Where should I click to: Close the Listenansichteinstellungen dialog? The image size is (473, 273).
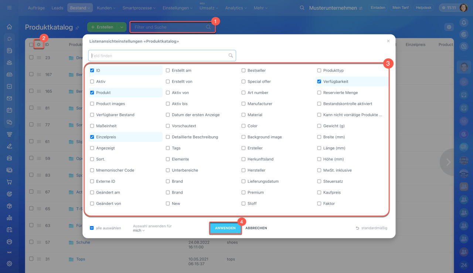point(388,41)
